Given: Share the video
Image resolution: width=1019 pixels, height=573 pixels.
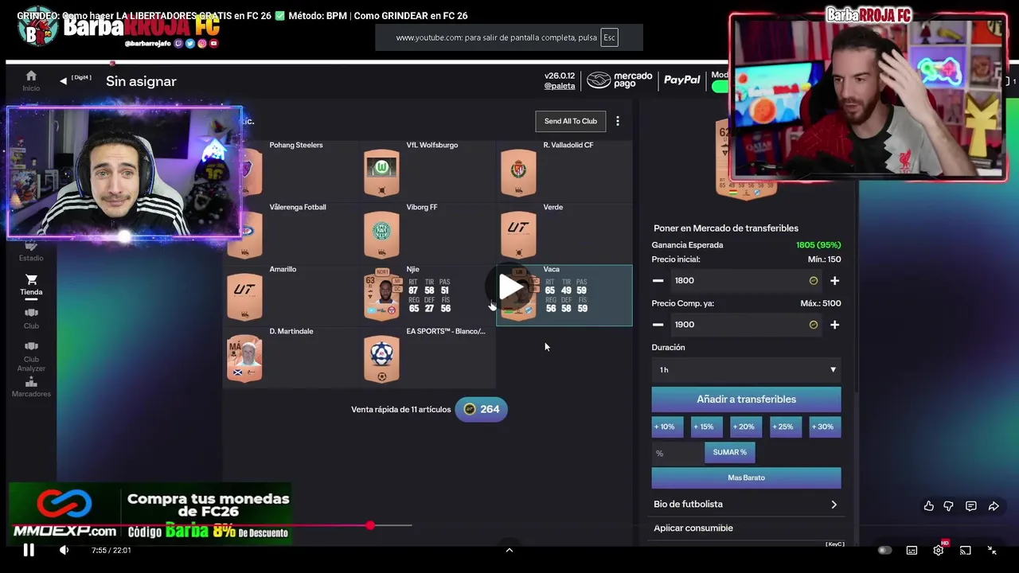Looking at the screenshot, I should coord(994,506).
